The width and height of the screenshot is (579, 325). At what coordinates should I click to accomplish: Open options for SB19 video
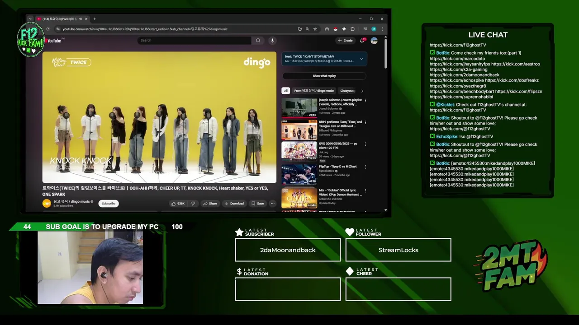click(365, 122)
